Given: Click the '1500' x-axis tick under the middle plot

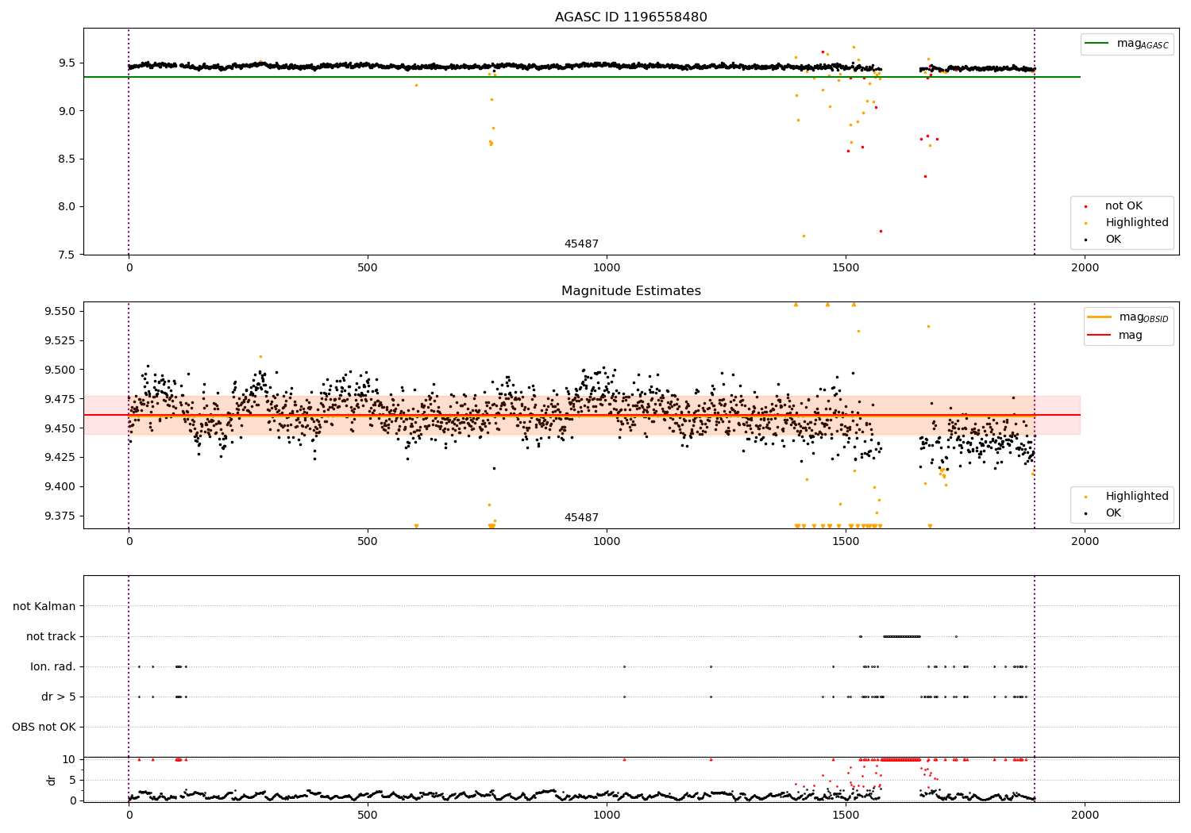Looking at the screenshot, I should click(846, 542).
